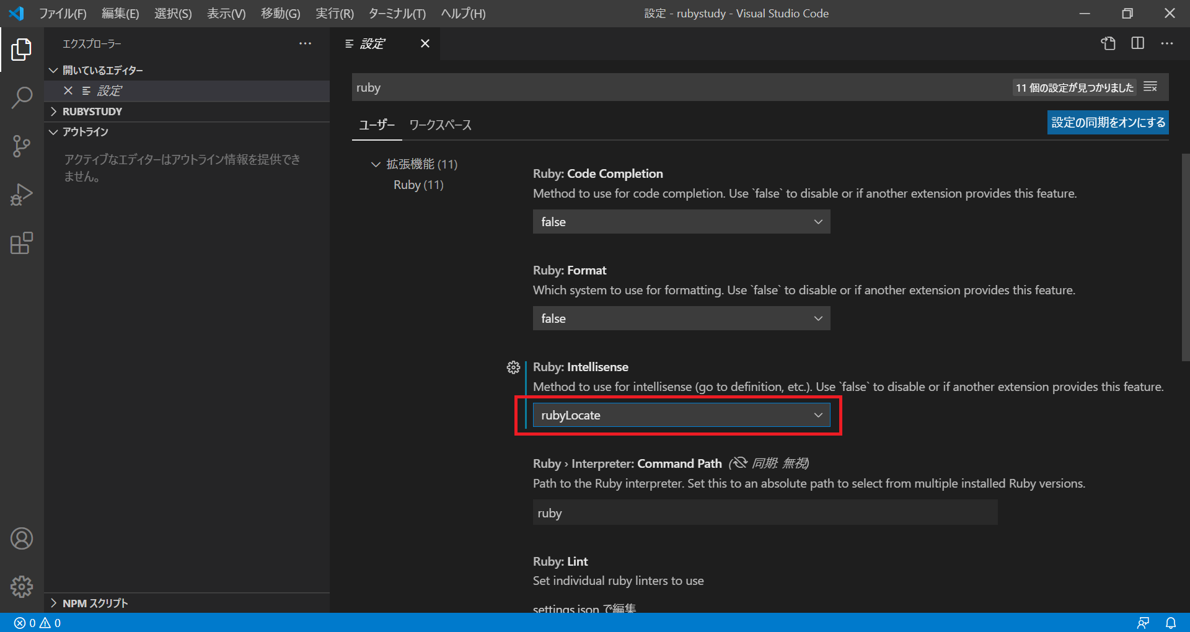
Task: Open notifications bell in status bar
Action: (x=1171, y=623)
